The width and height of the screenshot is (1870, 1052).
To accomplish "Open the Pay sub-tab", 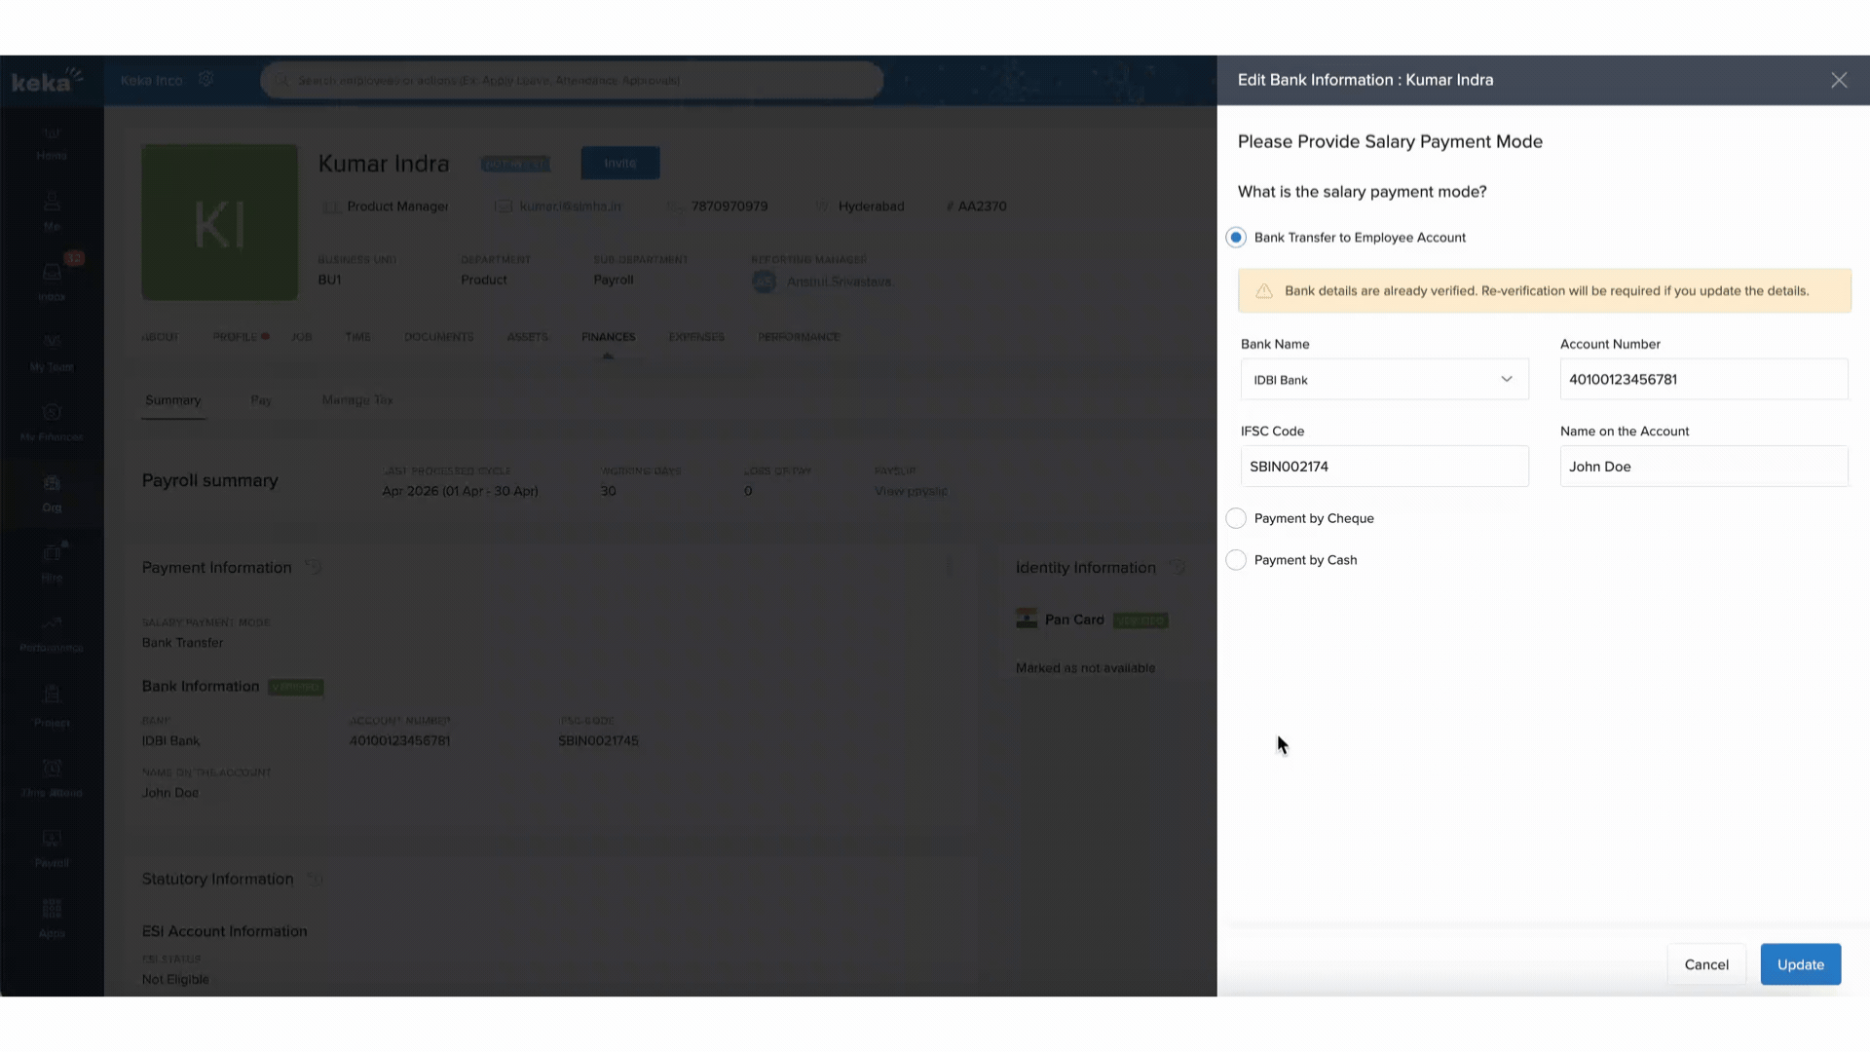I will 261,400.
